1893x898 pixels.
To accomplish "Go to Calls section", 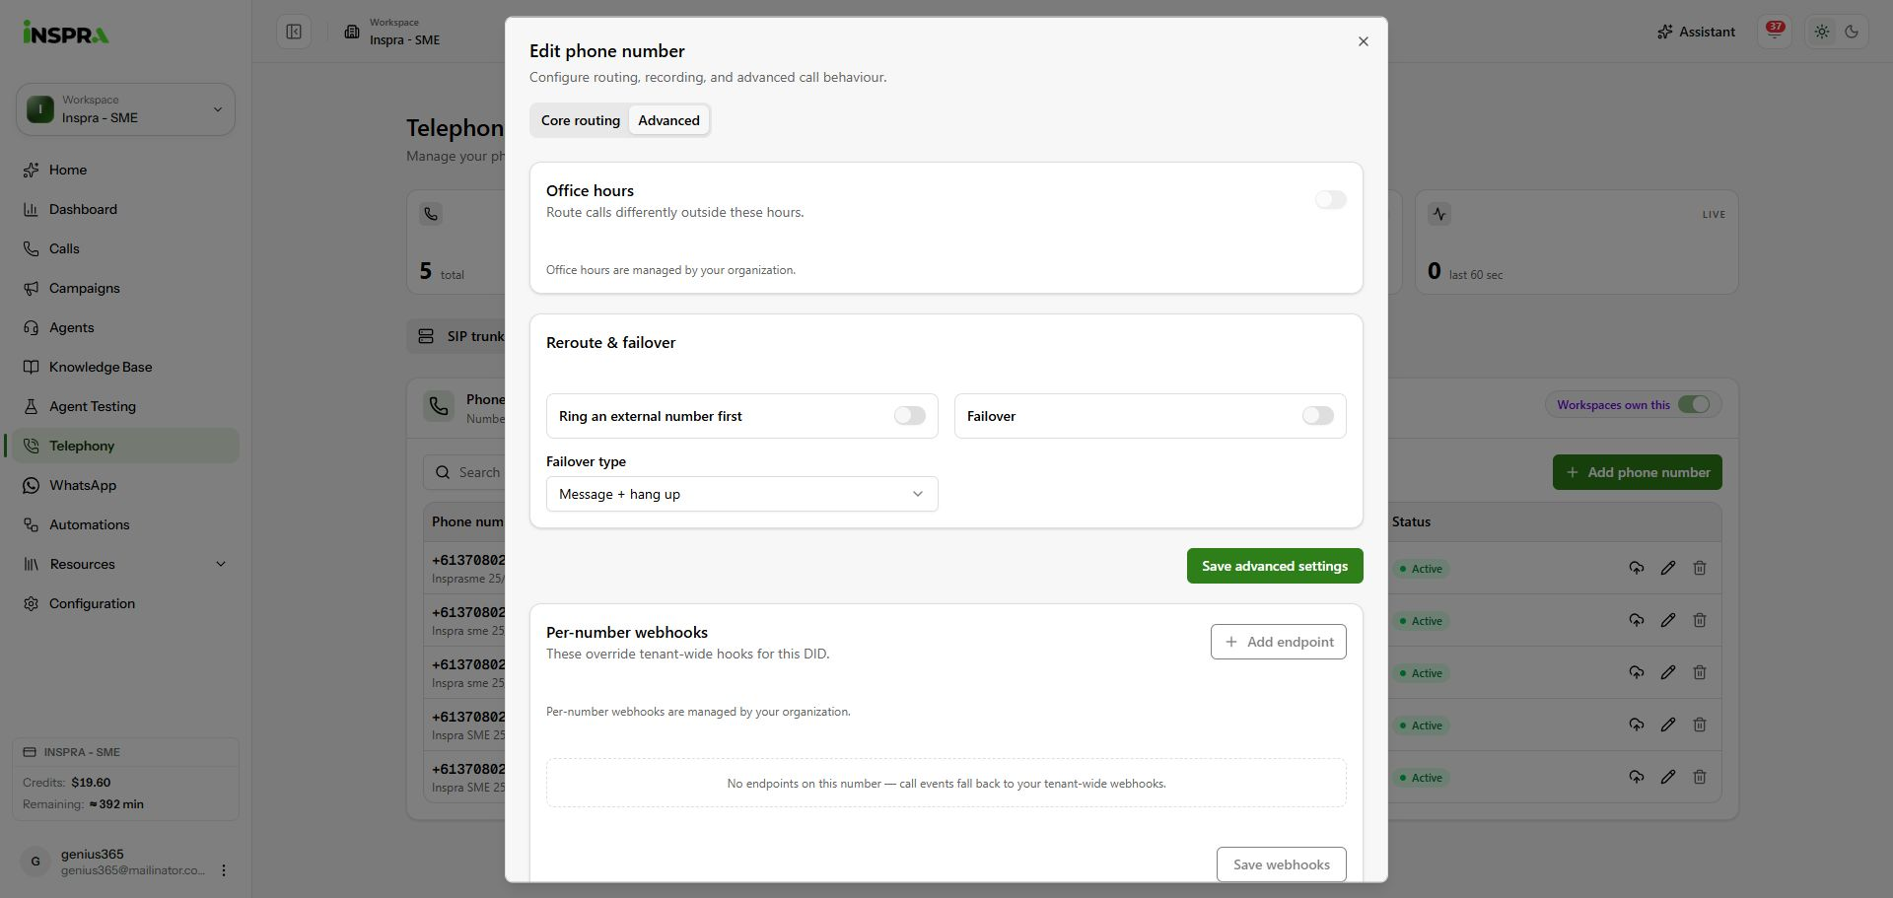I will 125,248.
